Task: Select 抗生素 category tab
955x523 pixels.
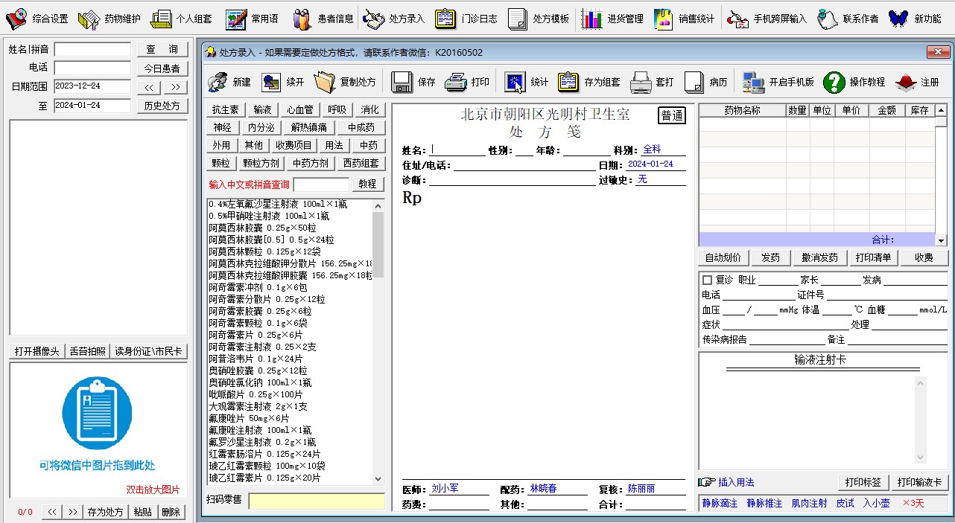Action: [226, 110]
